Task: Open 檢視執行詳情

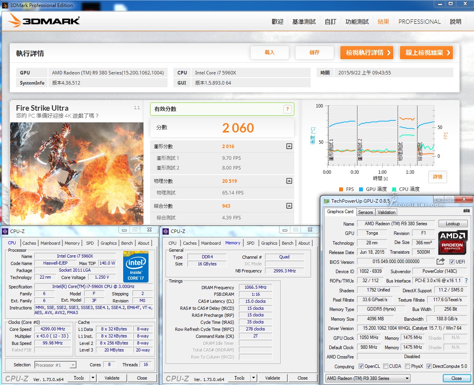Action: [367, 53]
